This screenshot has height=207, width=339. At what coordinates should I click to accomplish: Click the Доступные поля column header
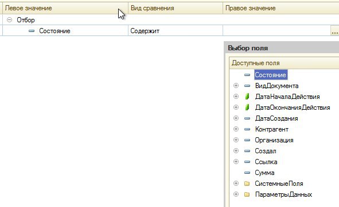284,63
